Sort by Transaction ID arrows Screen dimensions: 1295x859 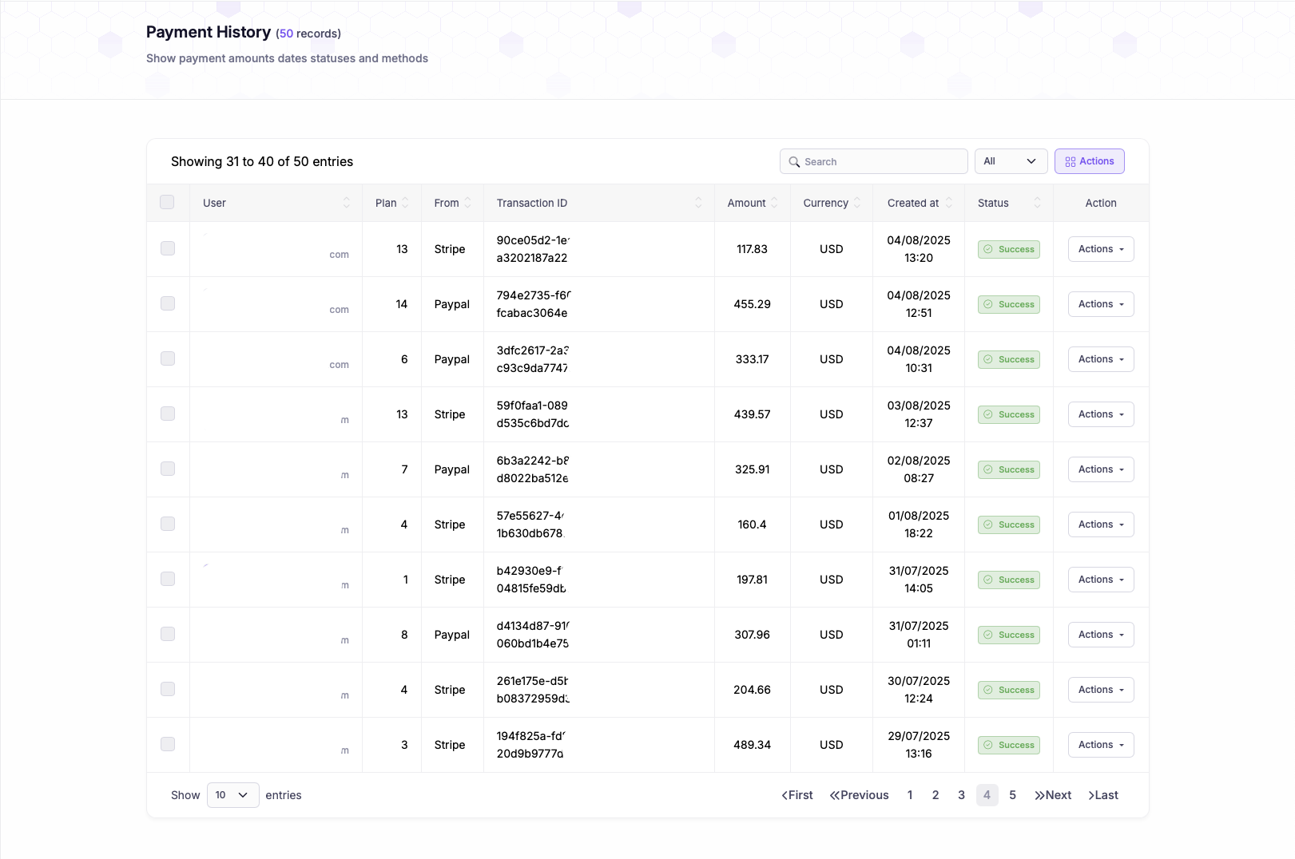coord(698,203)
